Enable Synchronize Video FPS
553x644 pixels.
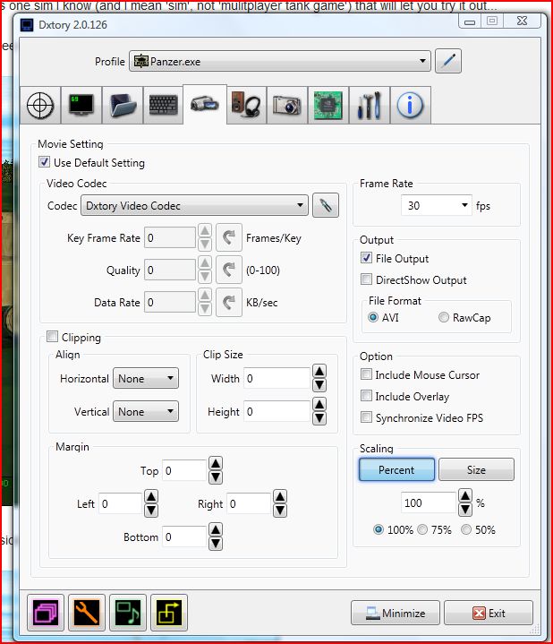(x=366, y=417)
